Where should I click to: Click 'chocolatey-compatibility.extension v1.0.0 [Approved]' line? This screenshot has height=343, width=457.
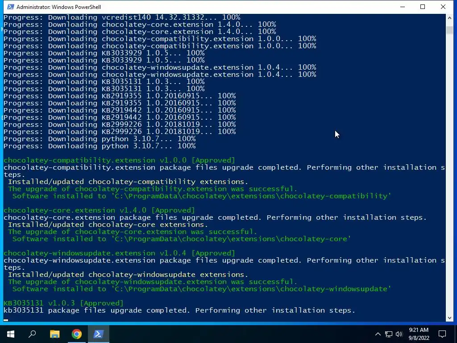coord(119,160)
